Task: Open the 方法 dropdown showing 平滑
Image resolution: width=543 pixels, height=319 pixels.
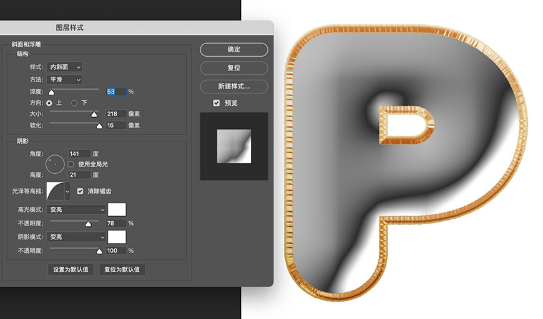Action: [64, 80]
